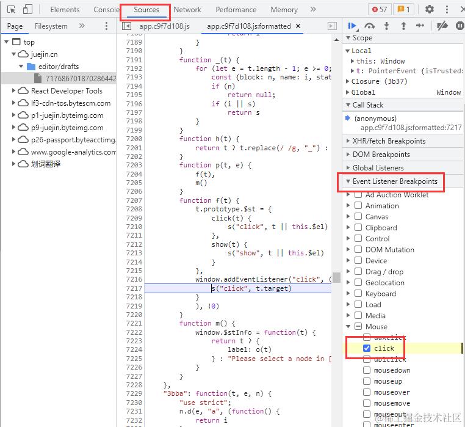Viewport: 465px width, 427px height.
Task: Expand DOM Breakpoints section
Action: [x=348, y=155]
